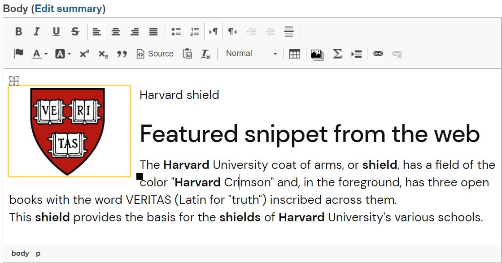The height and width of the screenshot is (263, 502).
Task: Click the text "various schools."
Action: 439,217
